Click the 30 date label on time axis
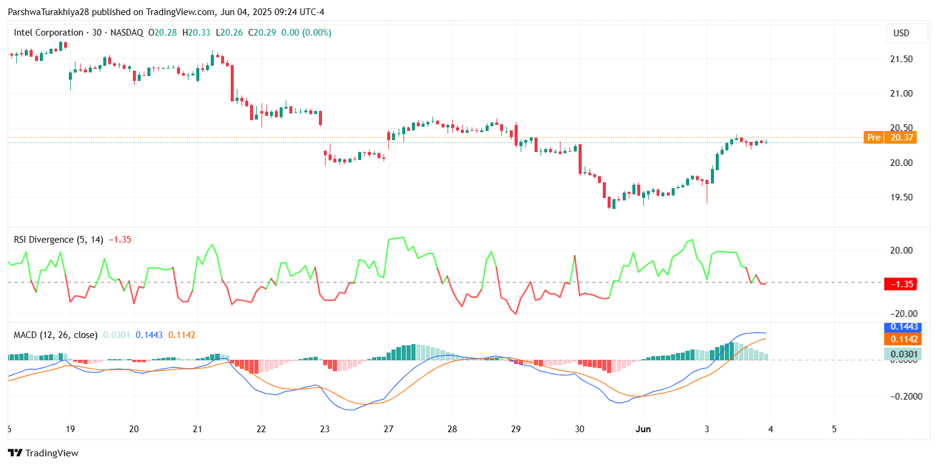Screen dimensions: 938x466 click(580, 429)
